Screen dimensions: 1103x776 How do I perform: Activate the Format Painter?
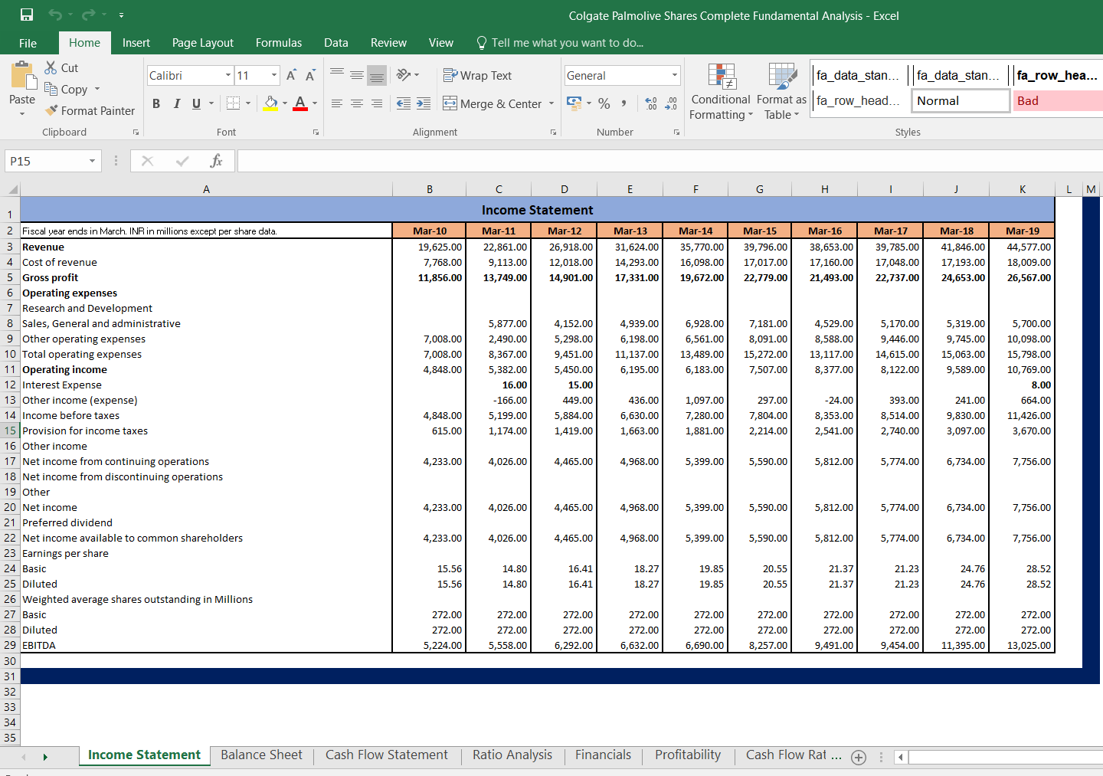pos(90,110)
